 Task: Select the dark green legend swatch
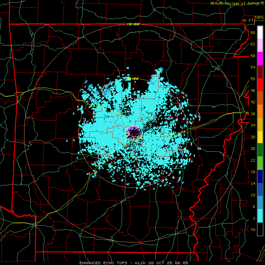pyautogui.click(x=260, y=150)
